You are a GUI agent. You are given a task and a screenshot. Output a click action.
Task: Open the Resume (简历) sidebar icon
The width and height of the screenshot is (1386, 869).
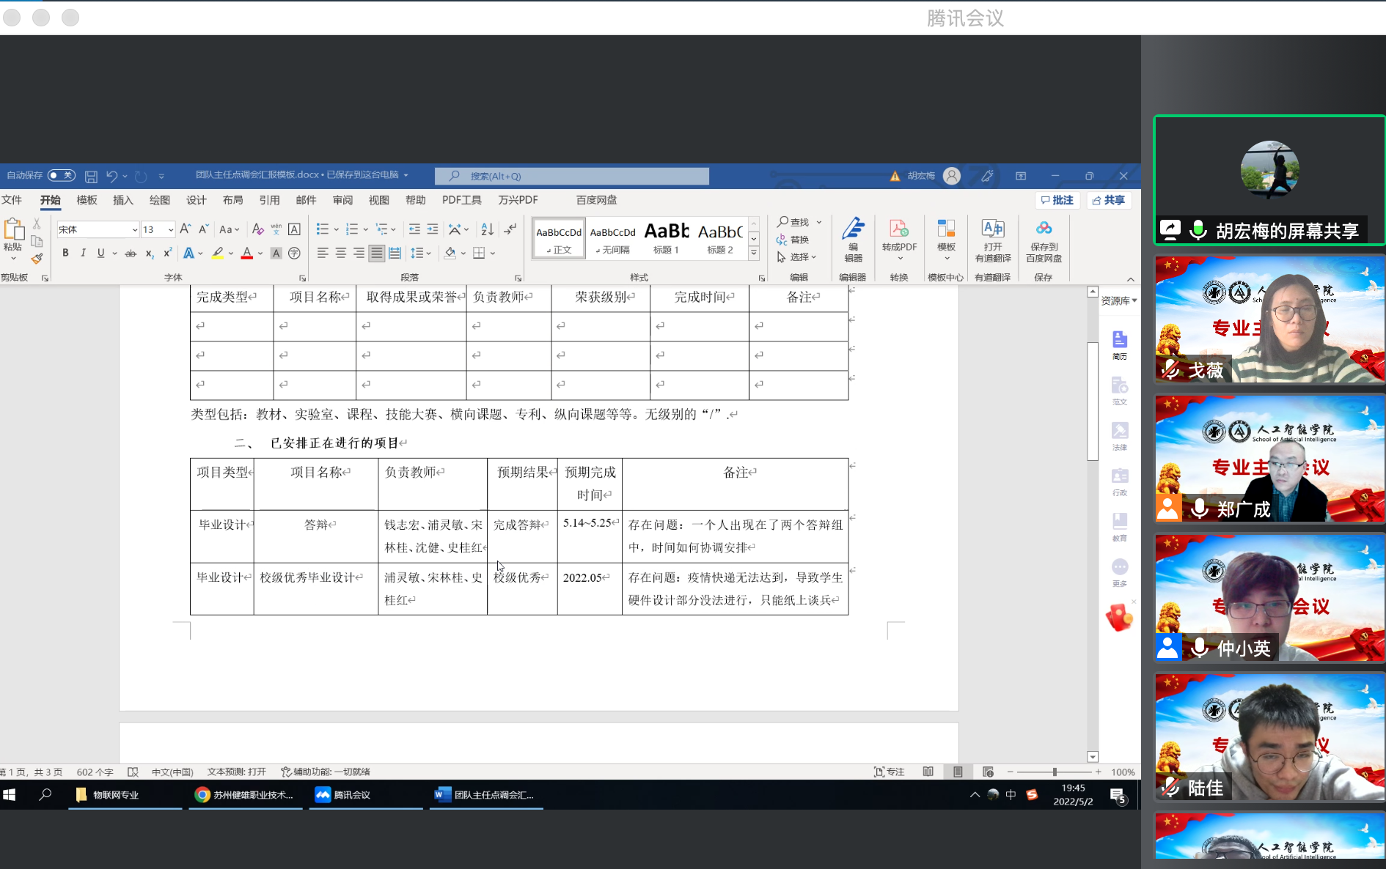point(1119,344)
